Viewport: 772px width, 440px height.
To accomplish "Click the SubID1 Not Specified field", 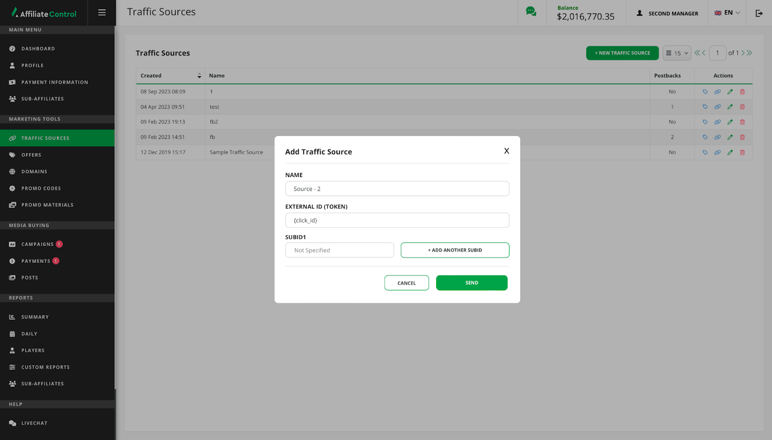I will [339, 250].
